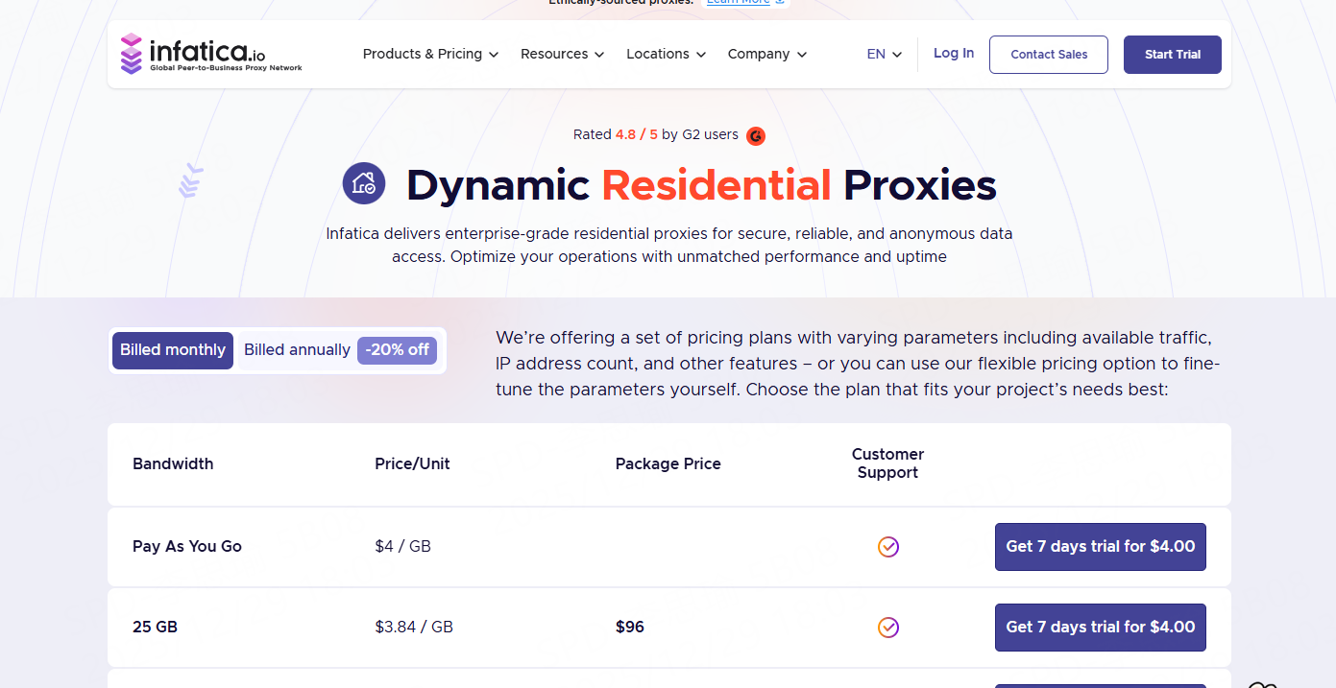Expand the Company menu

tap(766, 55)
